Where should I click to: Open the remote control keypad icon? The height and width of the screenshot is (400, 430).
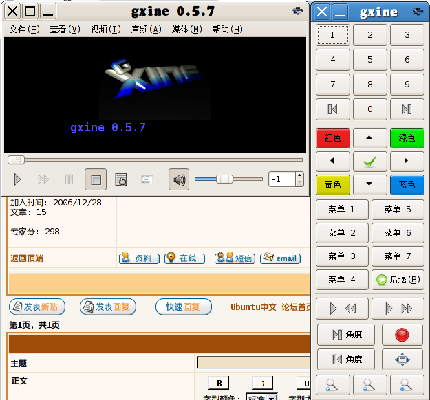(121, 180)
